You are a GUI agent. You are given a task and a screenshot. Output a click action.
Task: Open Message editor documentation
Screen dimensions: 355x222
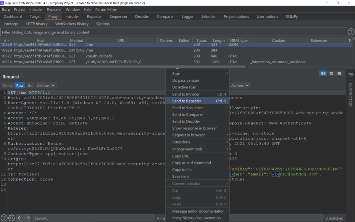coord(197,211)
